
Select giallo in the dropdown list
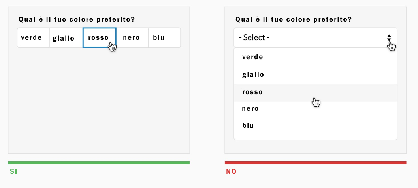point(316,75)
